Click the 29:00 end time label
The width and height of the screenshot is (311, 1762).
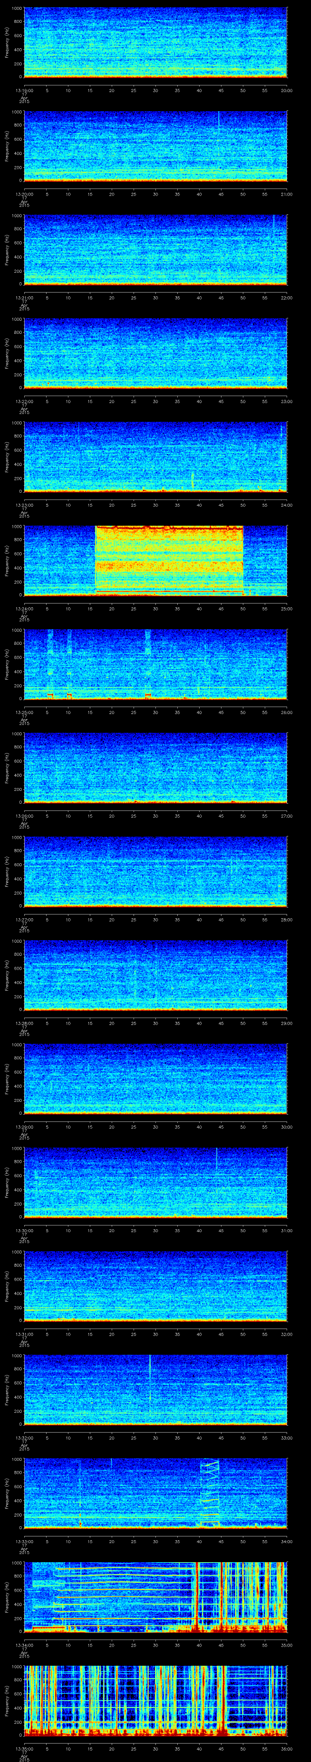tap(286, 1023)
